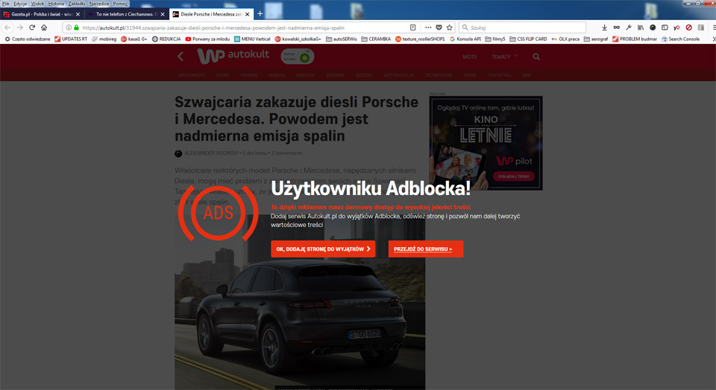Open 'REDUKCJA' bookmark
Viewport: 716px width, 390px height.
click(x=166, y=39)
